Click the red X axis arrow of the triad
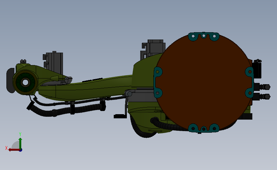The image size is (277, 170). (x=14, y=150)
